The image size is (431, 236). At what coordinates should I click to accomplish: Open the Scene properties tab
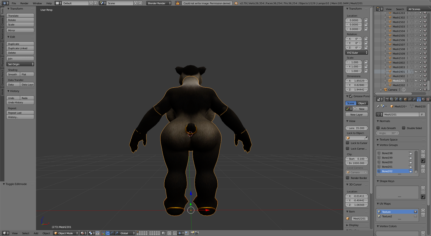coord(396,99)
